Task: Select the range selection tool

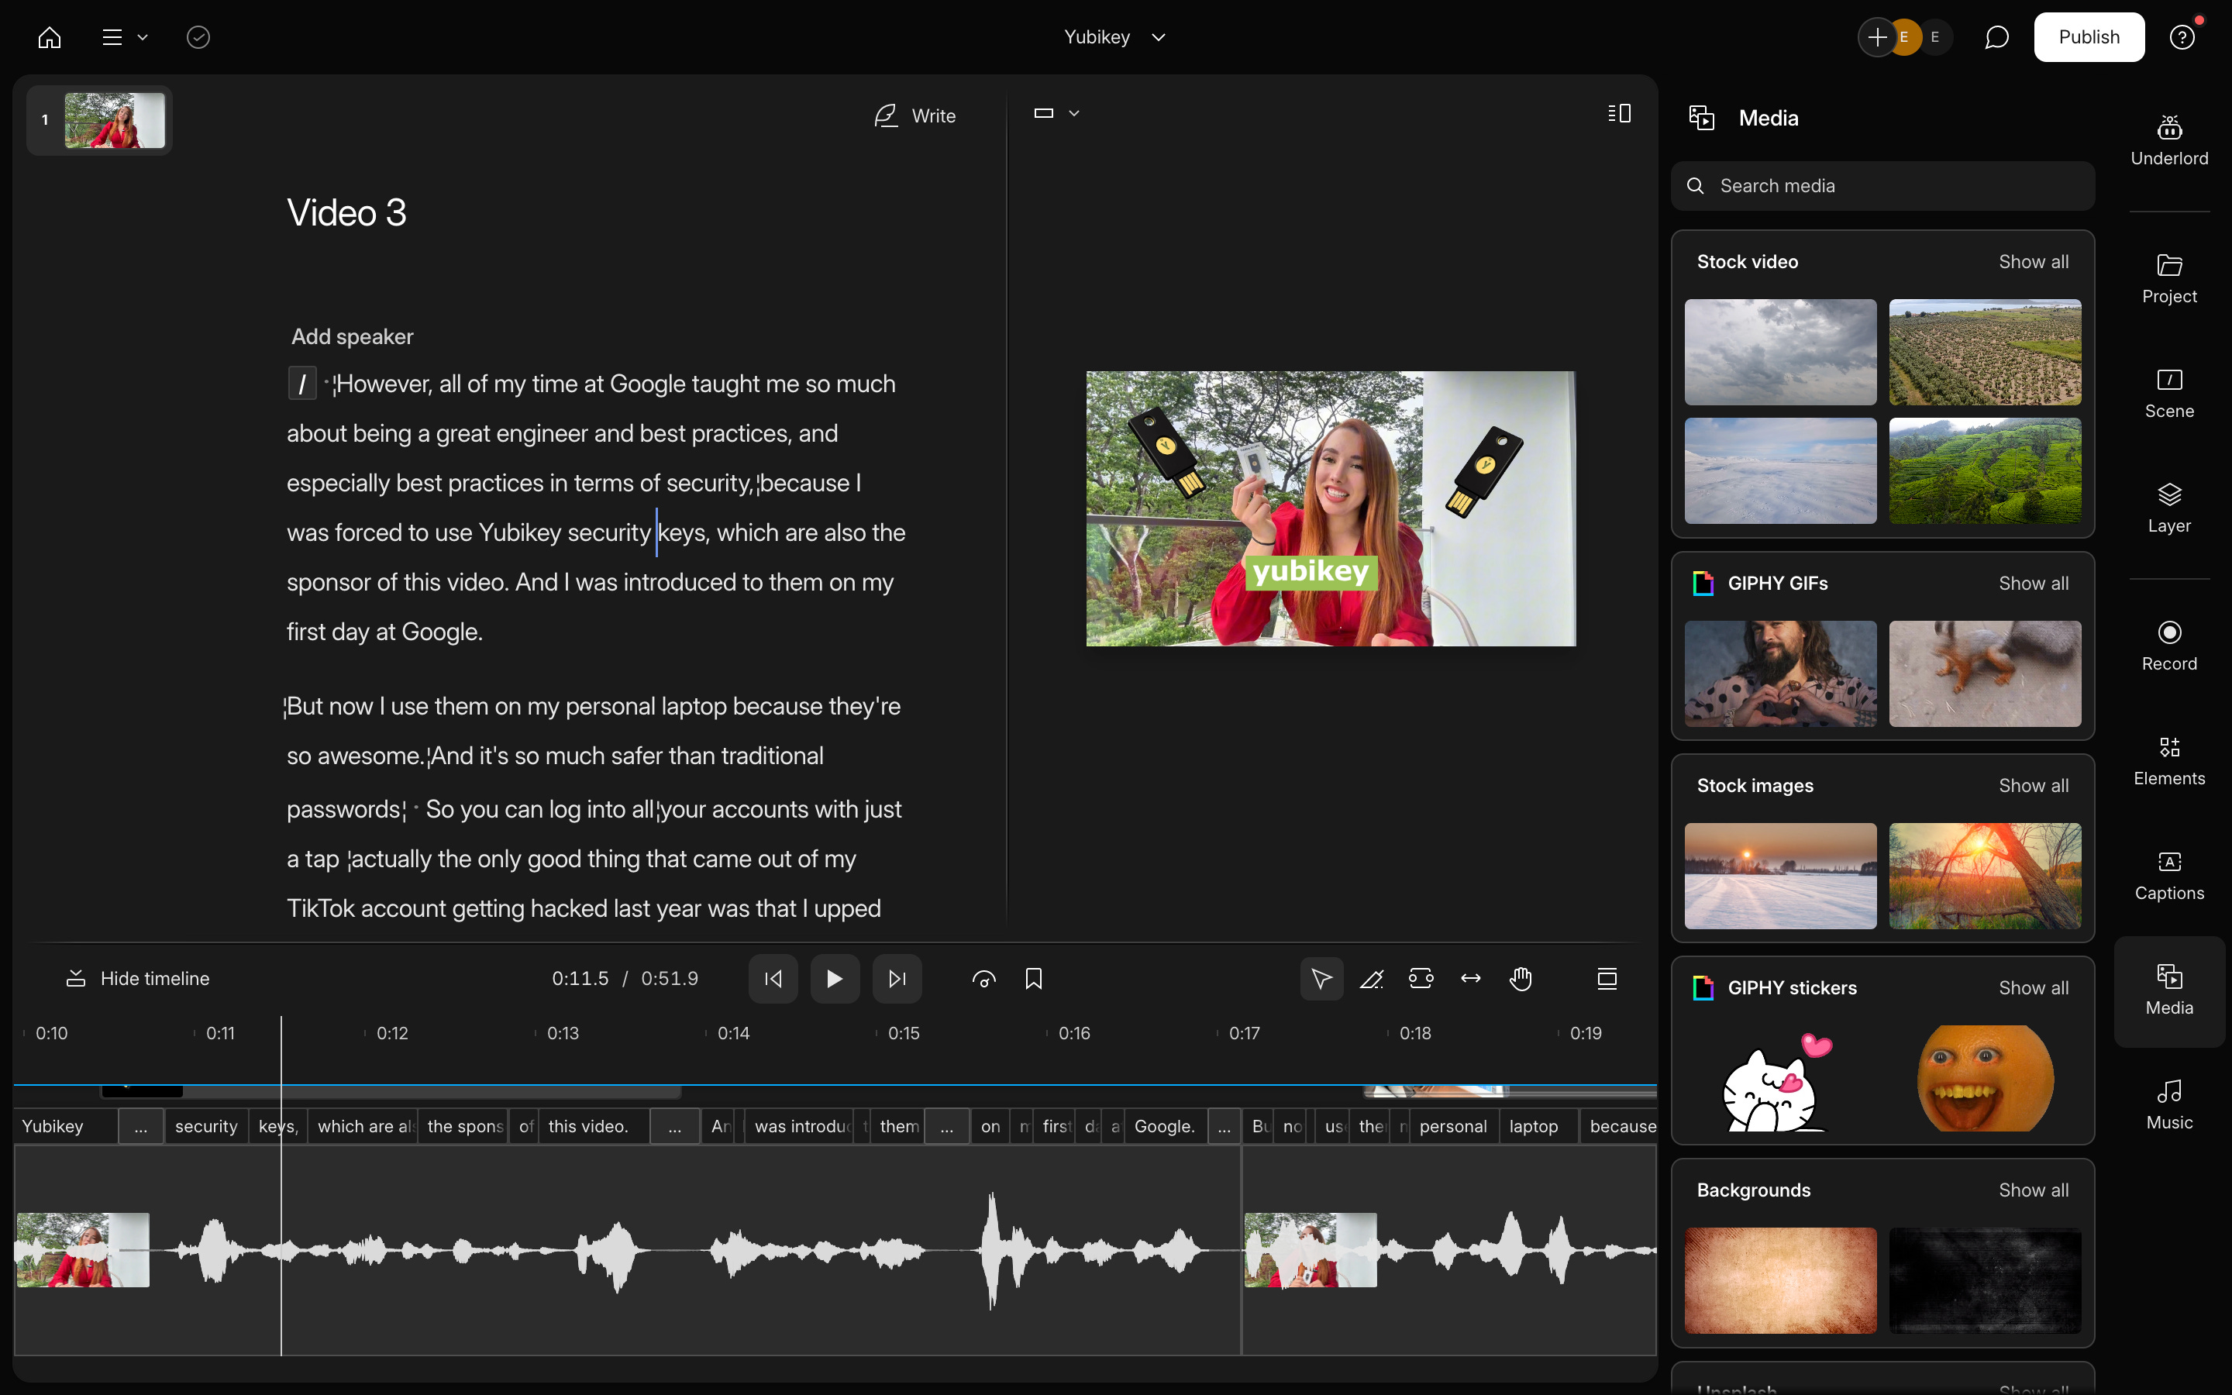Action: pos(1421,978)
